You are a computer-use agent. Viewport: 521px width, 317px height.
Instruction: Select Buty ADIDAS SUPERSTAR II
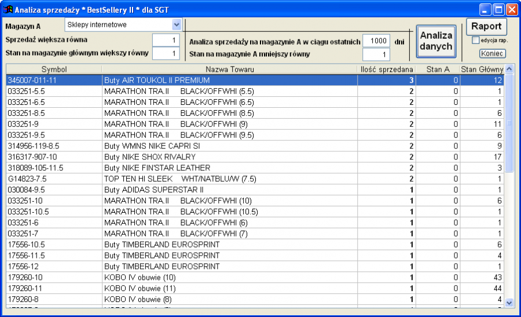[154, 190]
